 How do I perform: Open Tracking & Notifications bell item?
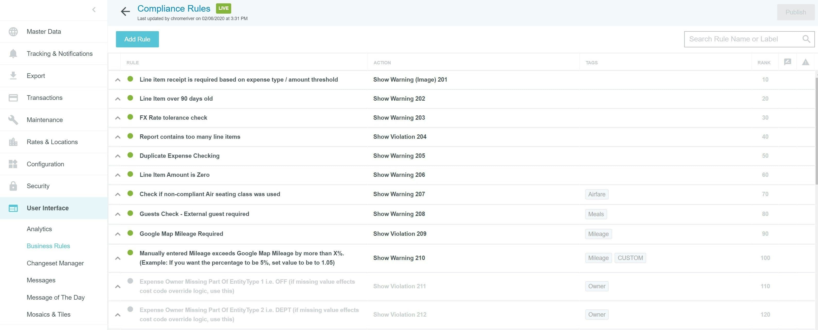59,54
